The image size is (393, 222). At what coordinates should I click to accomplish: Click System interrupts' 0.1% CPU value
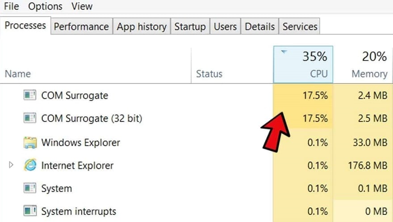click(x=318, y=211)
